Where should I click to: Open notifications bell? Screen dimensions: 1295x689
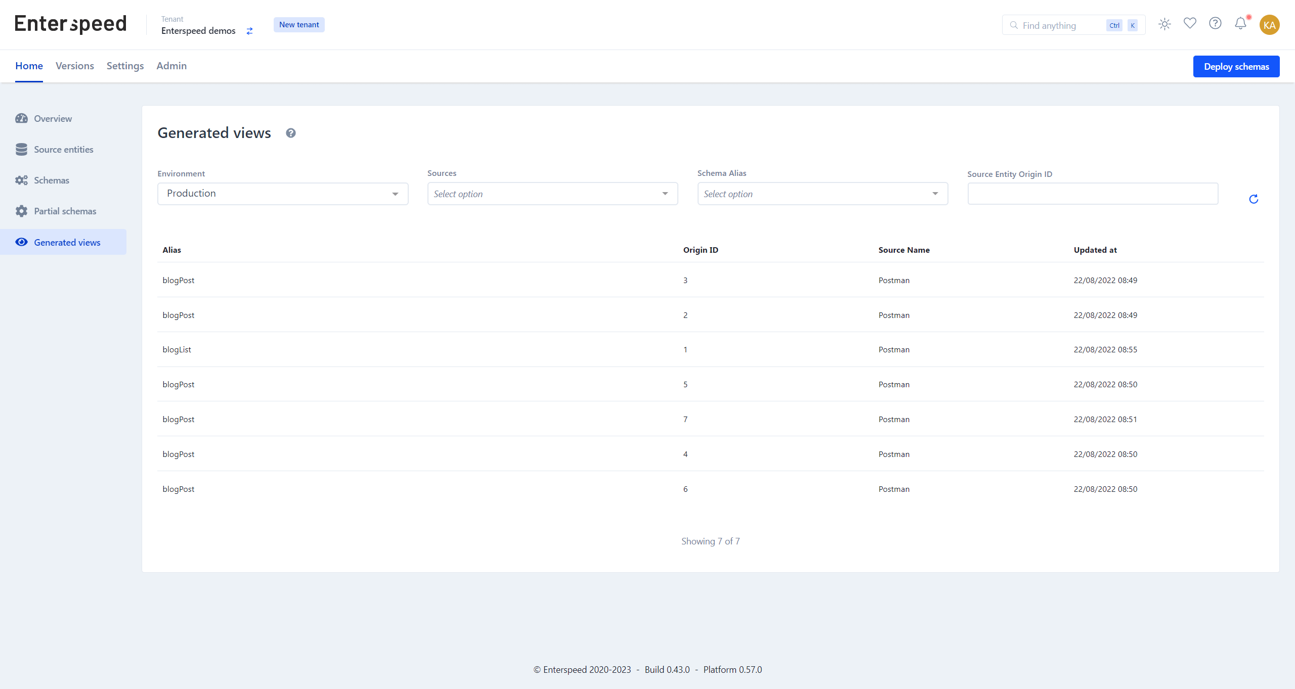(1240, 23)
